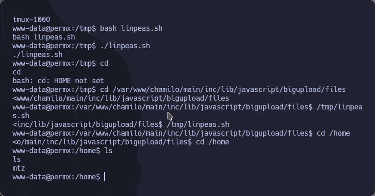
Task: Click the 'www-data@permx:/home$ ls' prompt text
Action: tap(62, 151)
